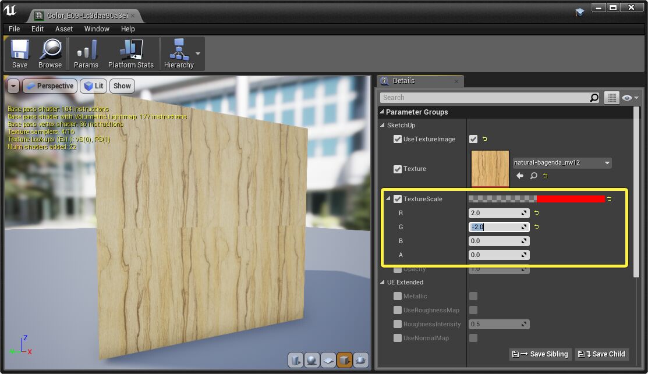Click the Params toolbar icon
648x374 pixels.
click(85, 53)
